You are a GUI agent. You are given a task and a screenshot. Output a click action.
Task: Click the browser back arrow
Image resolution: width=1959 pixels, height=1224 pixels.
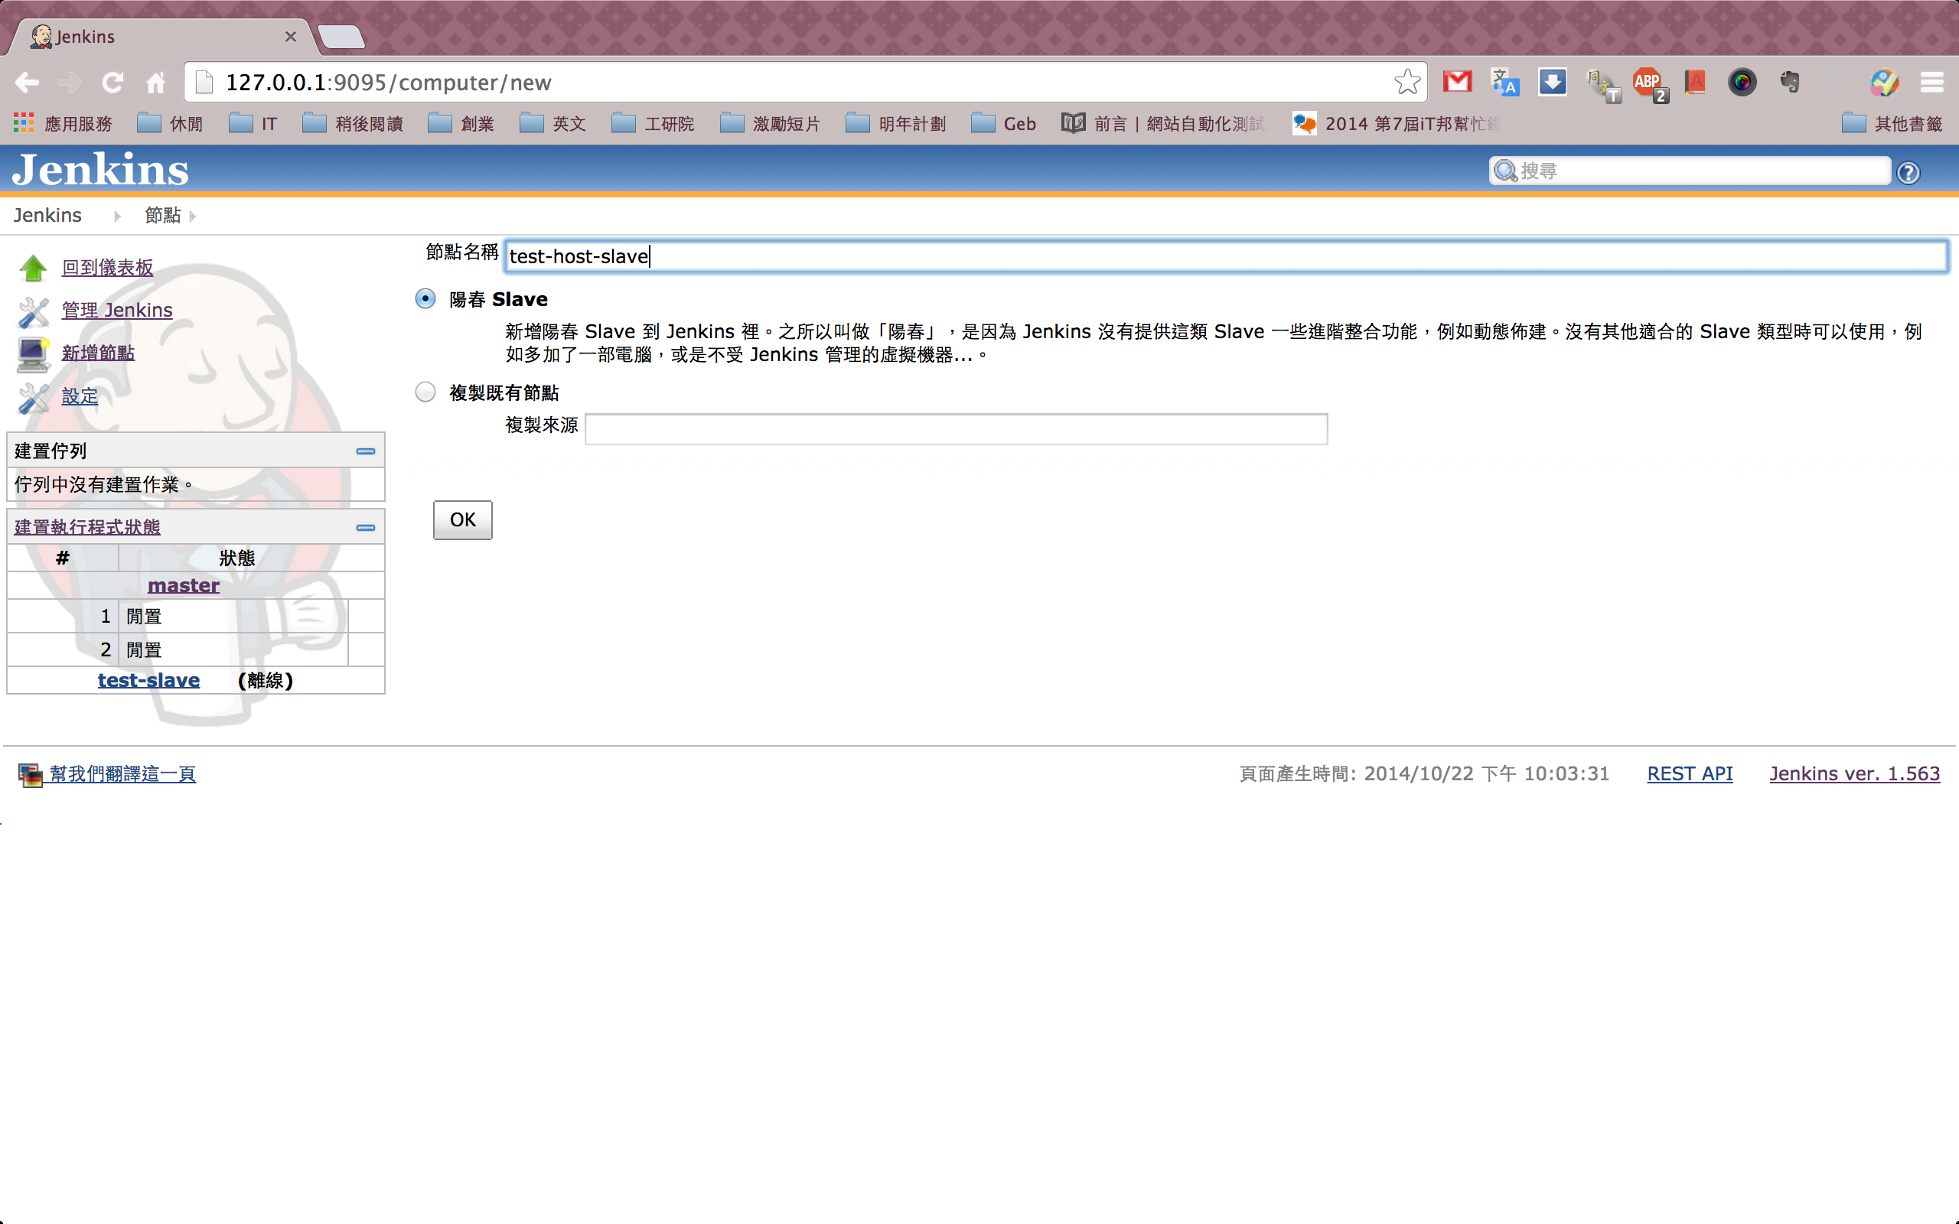[x=27, y=82]
